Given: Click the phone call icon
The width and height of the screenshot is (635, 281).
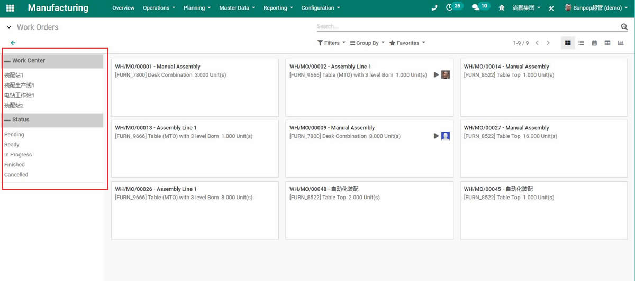Looking at the screenshot, I should (434, 8).
